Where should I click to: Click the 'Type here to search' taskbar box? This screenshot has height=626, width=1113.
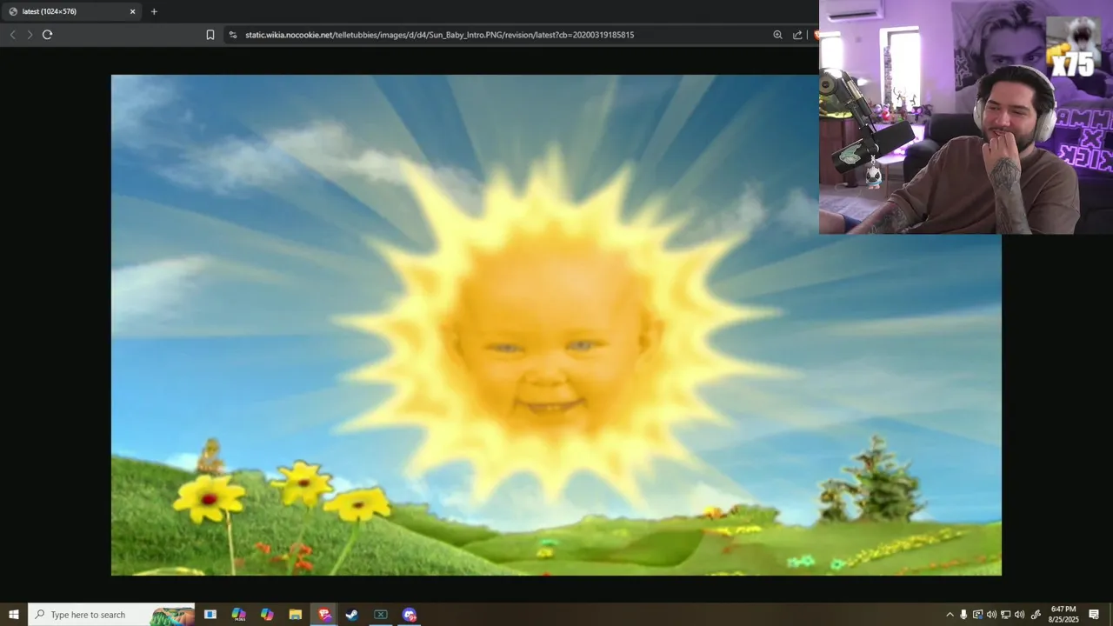pyautogui.click(x=111, y=615)
